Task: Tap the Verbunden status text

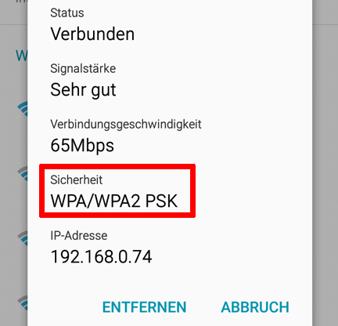Action: pyautogui.click(x=92, y=34)
